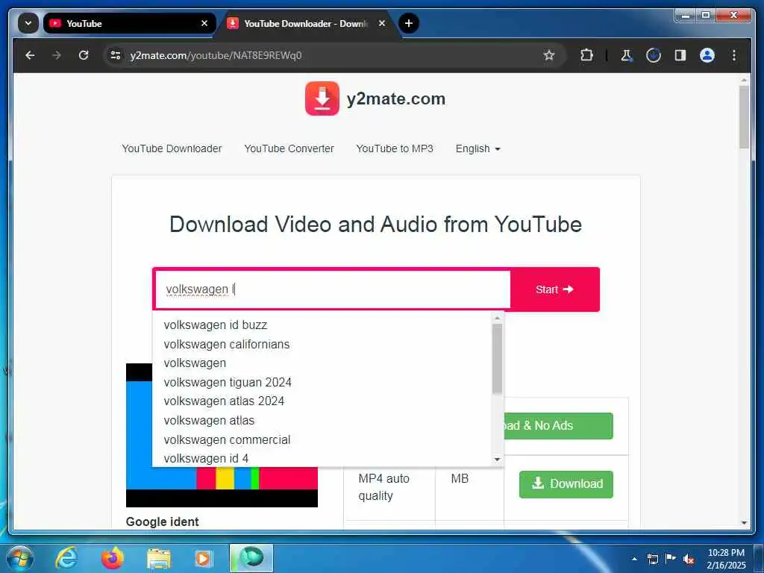This screenshot has height=573, width=764.
Task: Open Chrome three-dot menu
Action: [734, 55]
